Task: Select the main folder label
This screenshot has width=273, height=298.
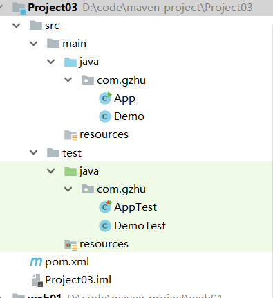Action: click(74, 44)
